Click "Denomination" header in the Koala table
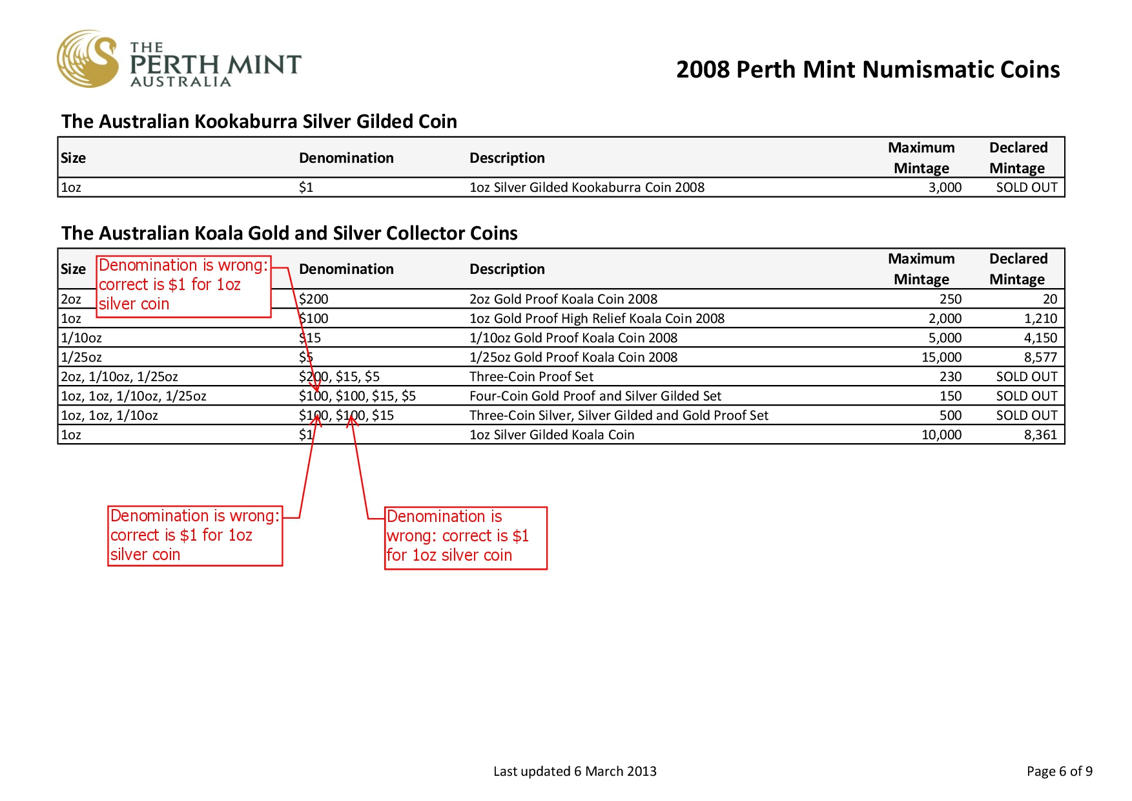This screenshot has height=801, width=1132. 346,269
